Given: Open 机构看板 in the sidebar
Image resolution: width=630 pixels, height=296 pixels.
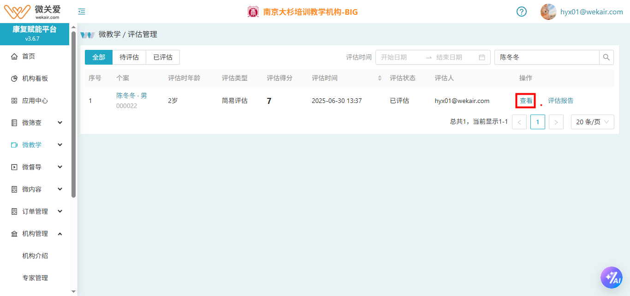Looking at the screenshot, I should (35, 79).
